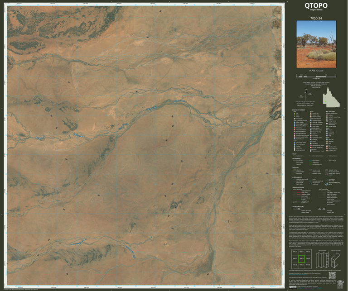Click the RELIEF legend heading
The width and height of the screenshot is (348, 291).
pyautogui.click(x=294, y=154)
